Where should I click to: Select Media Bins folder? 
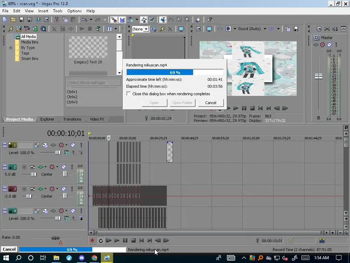[x=30, y=42]
